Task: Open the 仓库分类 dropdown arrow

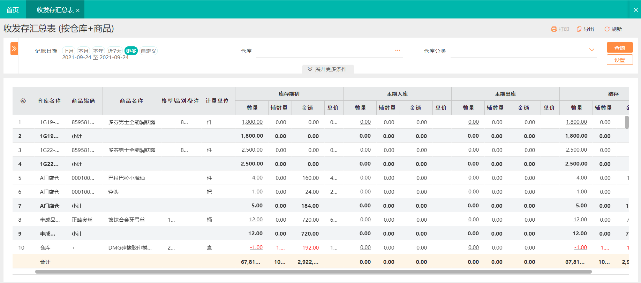Action: [x=591, y=50]
